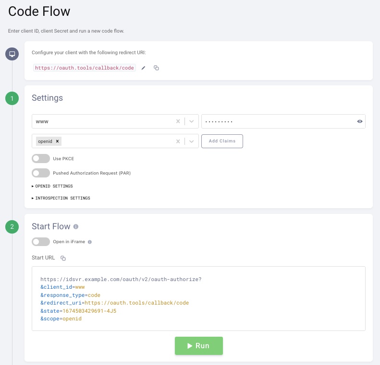
Task: Toggle Open in iFrame switch
Action: pos(41,242)
